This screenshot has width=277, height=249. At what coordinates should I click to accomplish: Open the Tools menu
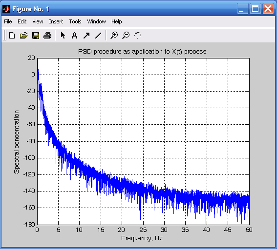click(75, 21)
